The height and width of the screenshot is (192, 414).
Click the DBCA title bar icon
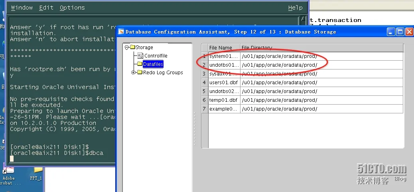(x=121, y=32)
